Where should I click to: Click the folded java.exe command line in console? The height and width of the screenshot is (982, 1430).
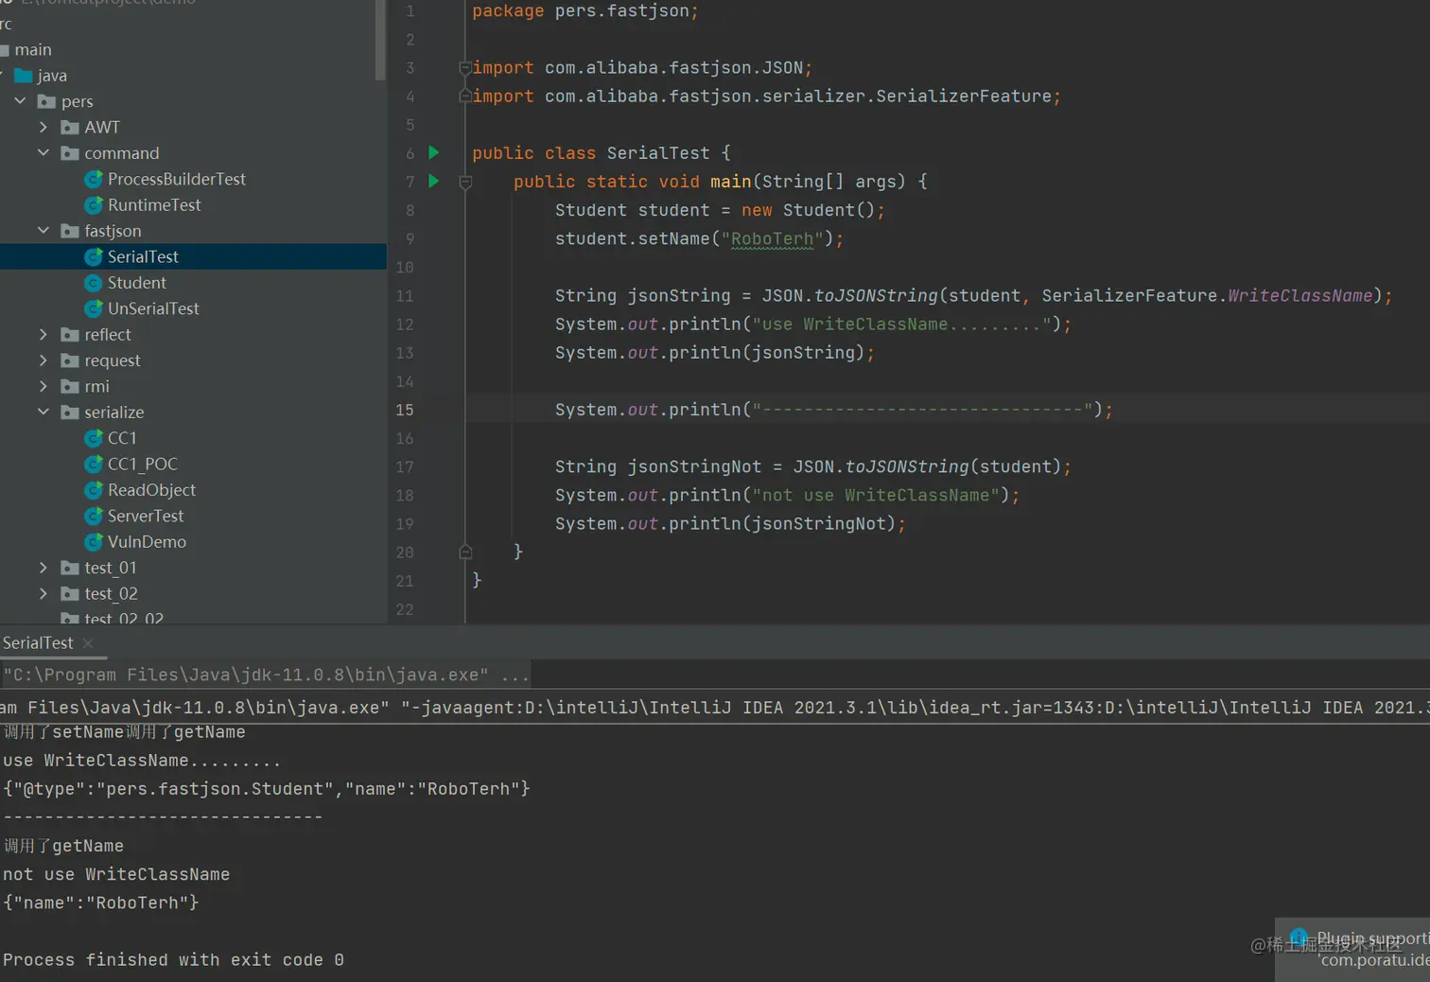coord(265,675)
